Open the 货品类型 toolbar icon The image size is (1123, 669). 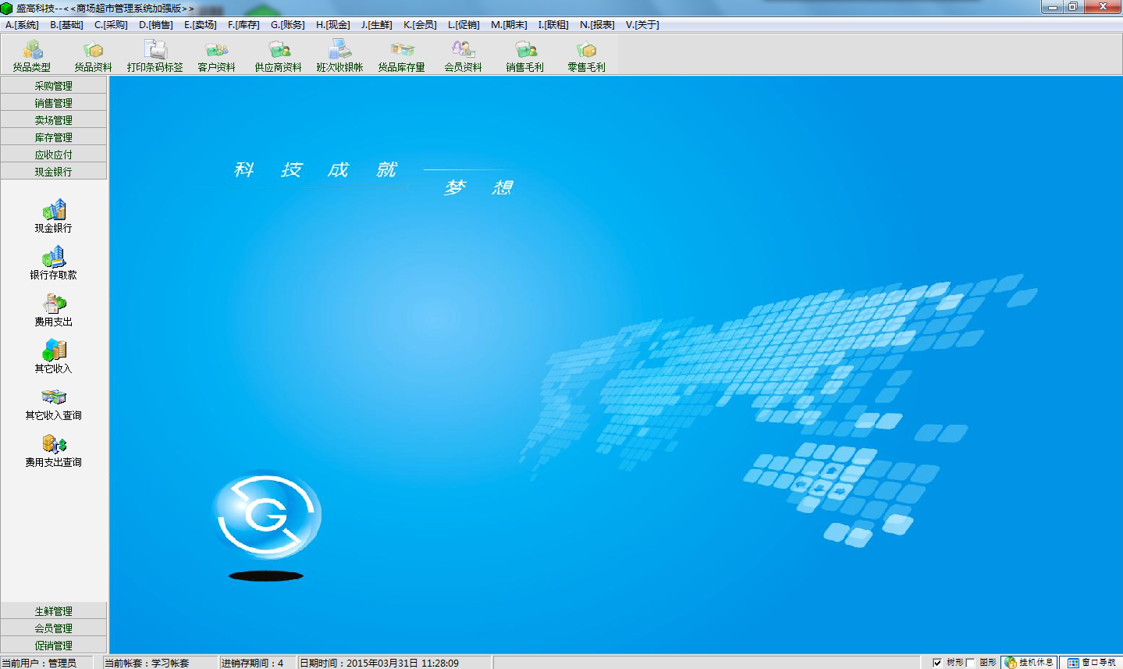pyautogui.click(x=31, y=55)
